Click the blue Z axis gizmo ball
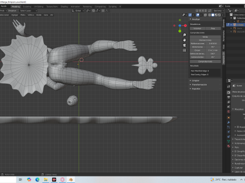This screenshot has height=183, width=245. (x=180, y=25)
